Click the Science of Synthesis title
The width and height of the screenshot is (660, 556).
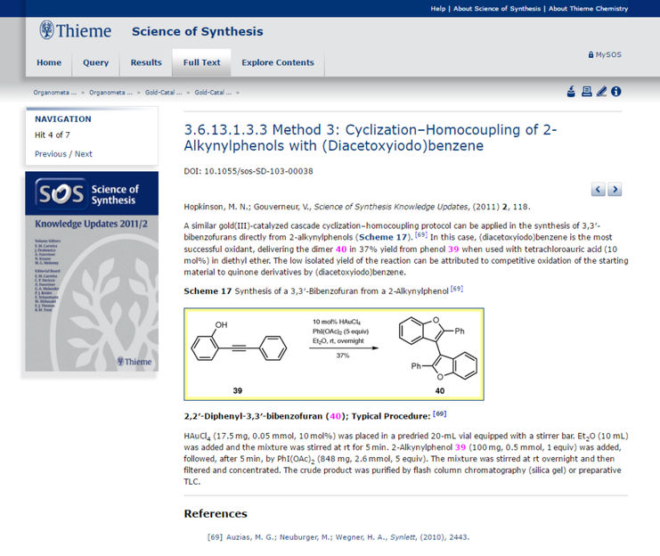point(198,31)
